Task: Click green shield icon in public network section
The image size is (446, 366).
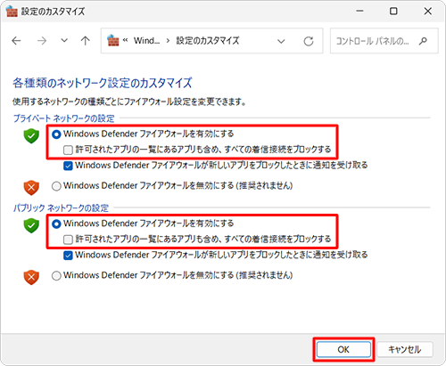Action: tap(31, 225)
